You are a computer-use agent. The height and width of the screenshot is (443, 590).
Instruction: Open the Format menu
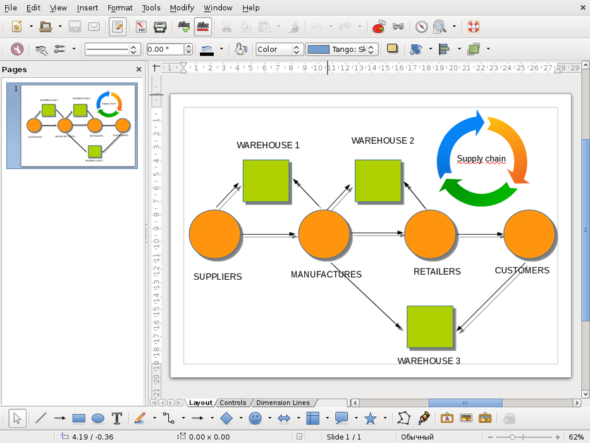point(120,8)
